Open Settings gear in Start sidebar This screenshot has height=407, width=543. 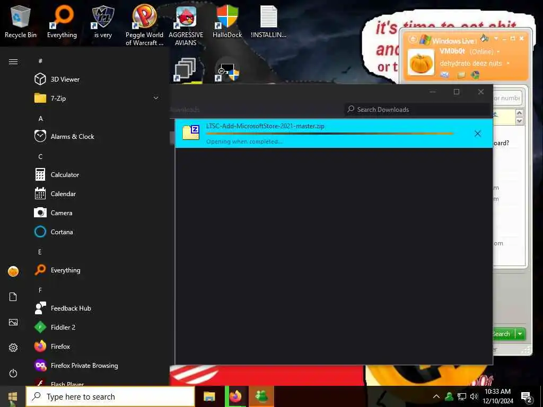point(13,348)
